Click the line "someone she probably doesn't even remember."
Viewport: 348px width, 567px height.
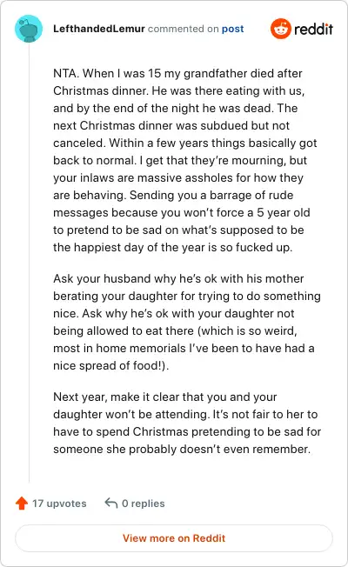(x=182, y=449)
